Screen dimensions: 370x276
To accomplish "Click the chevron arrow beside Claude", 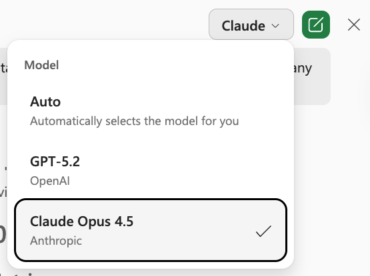I will tap(275, 25).
